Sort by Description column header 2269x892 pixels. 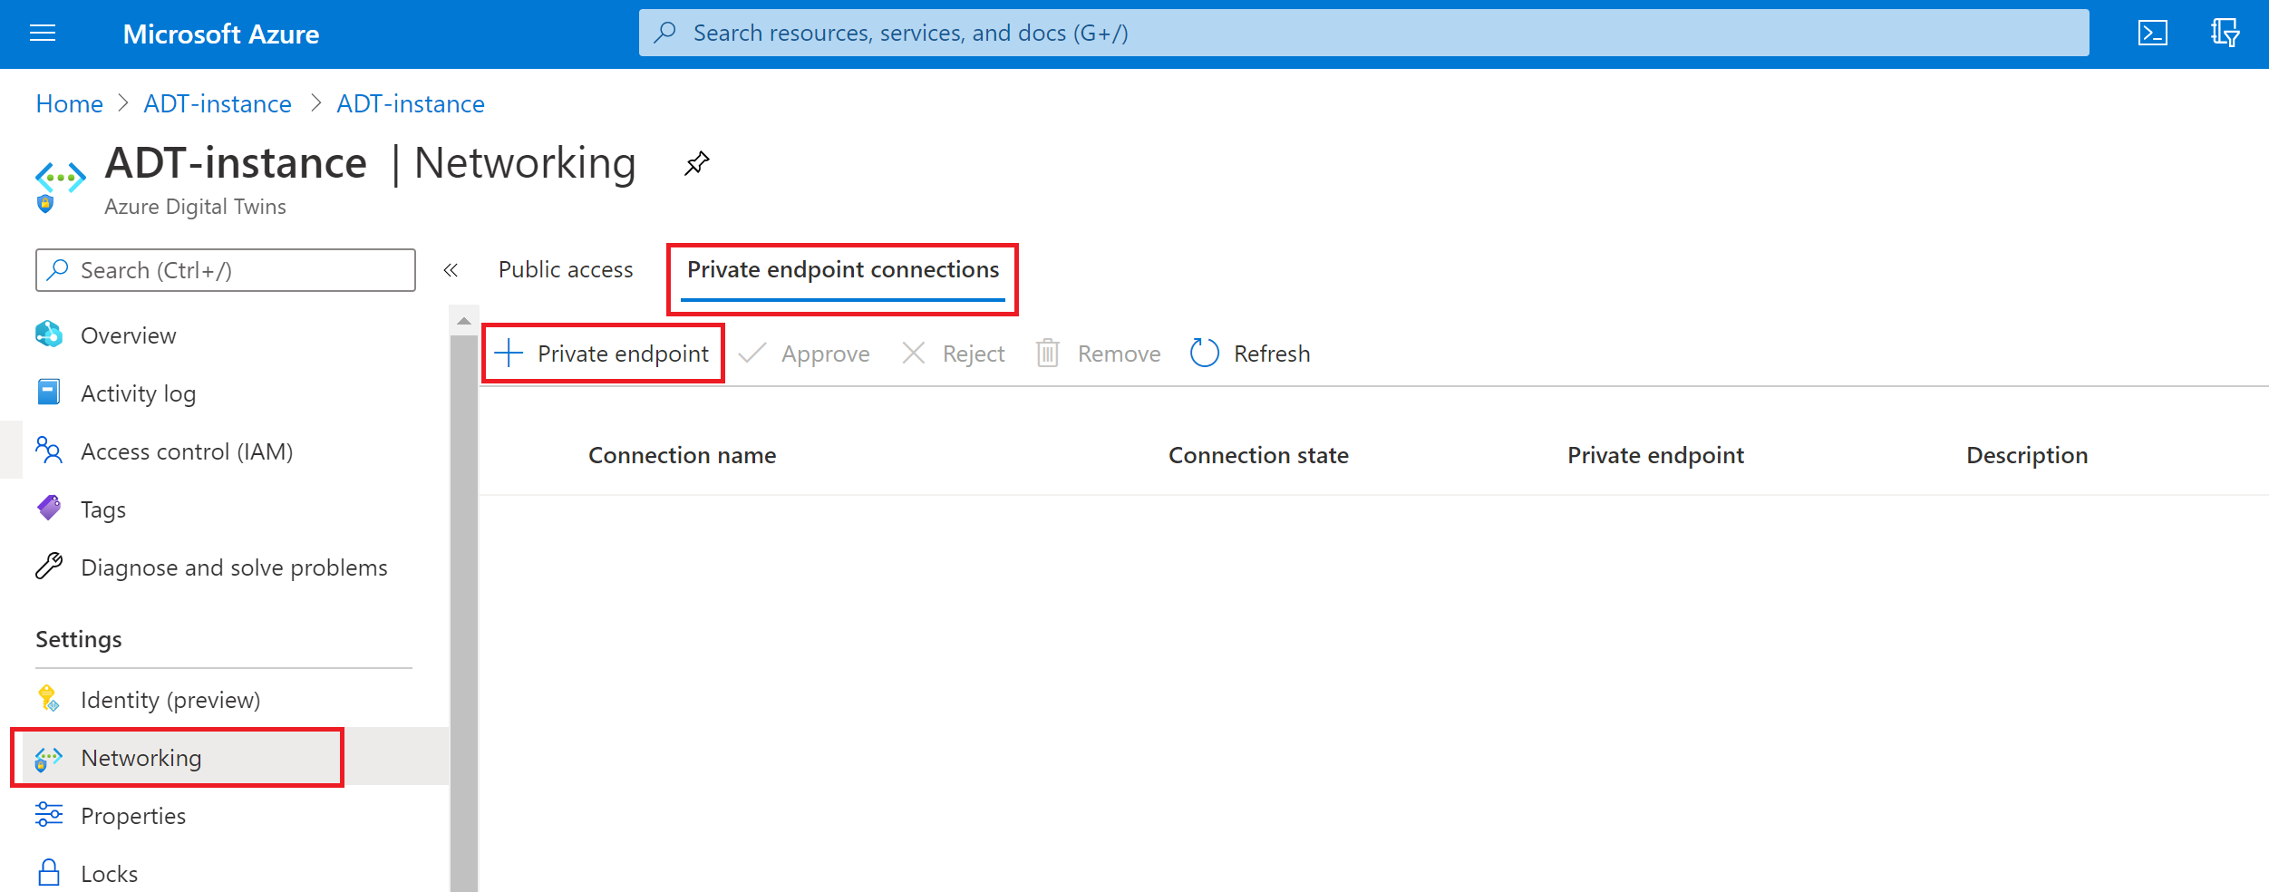2027,455
